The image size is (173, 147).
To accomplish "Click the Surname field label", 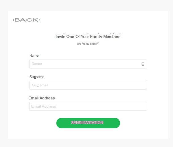I will coord(37,77).
